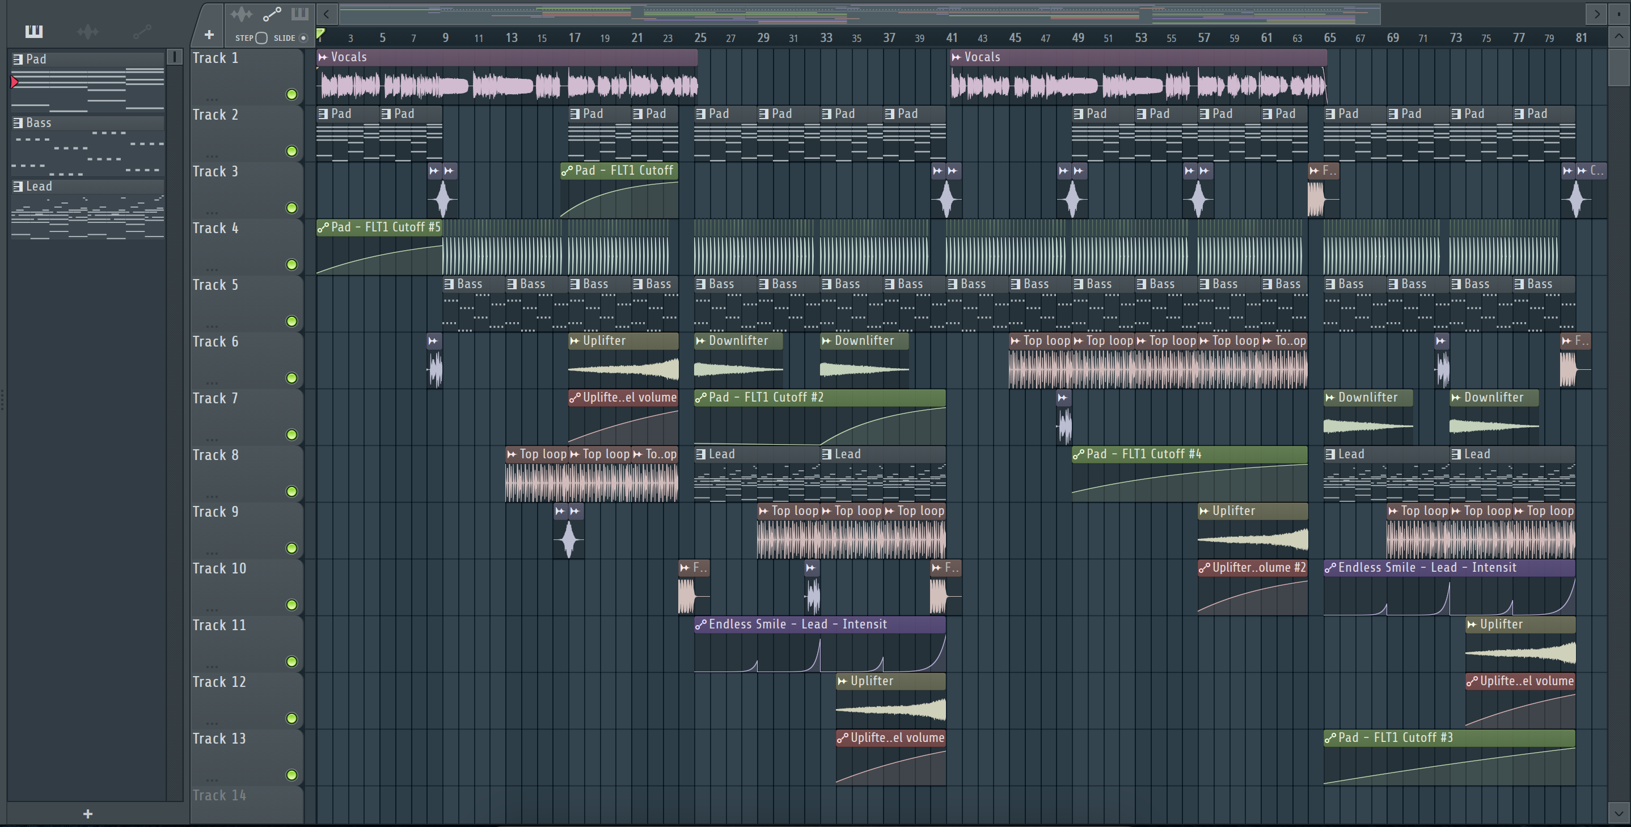Screen dimensions: 1631x827
Task: Jump to bar 65 on timeline ruler
Action: [x=1330, y=37]
